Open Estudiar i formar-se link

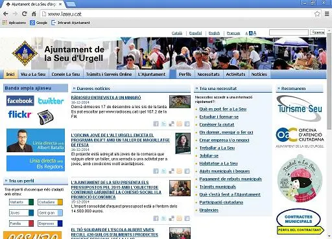coord(219,117)
